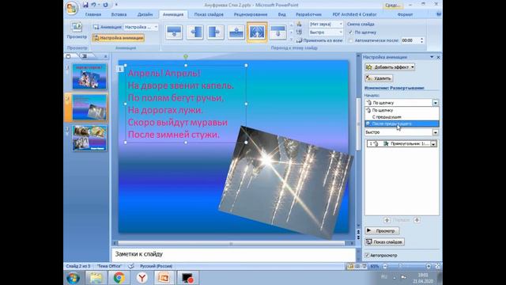Image resolution: width=506 pixels, height=285 pixels.
Task: Open the Вставка ribbon tab
Action: [119, 14]
